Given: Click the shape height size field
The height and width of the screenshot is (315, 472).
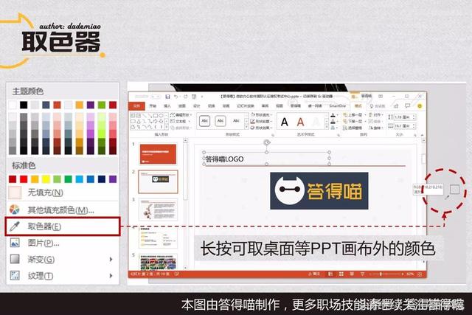Looking at the screenshot, I should (x=404, y=117).
